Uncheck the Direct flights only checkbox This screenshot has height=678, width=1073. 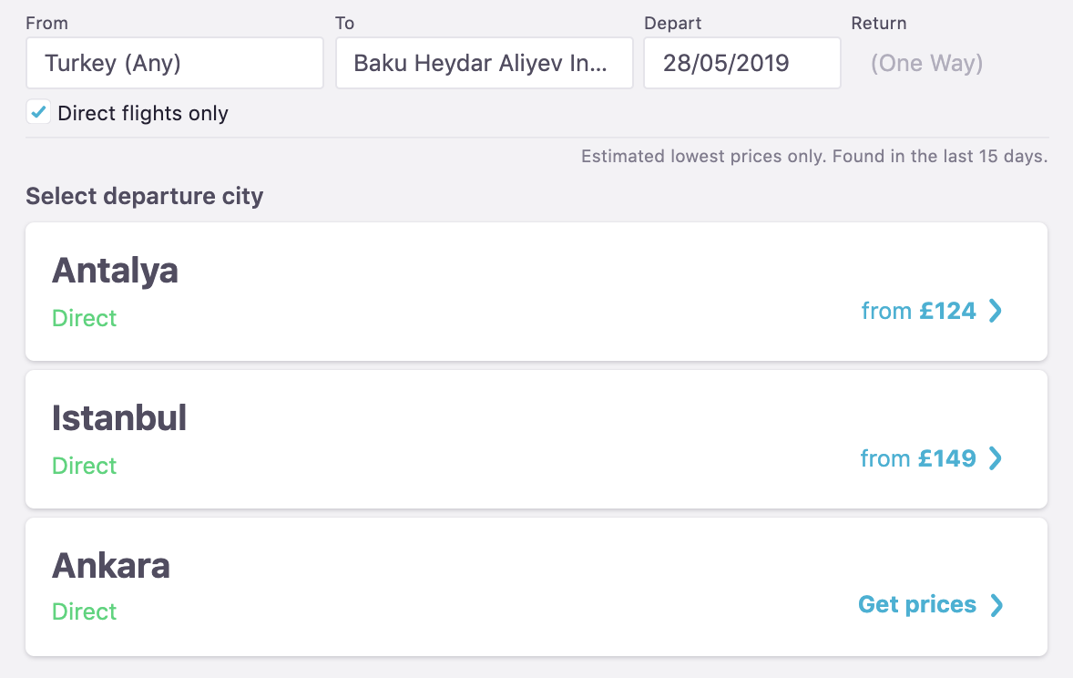[x=38, y=113]
